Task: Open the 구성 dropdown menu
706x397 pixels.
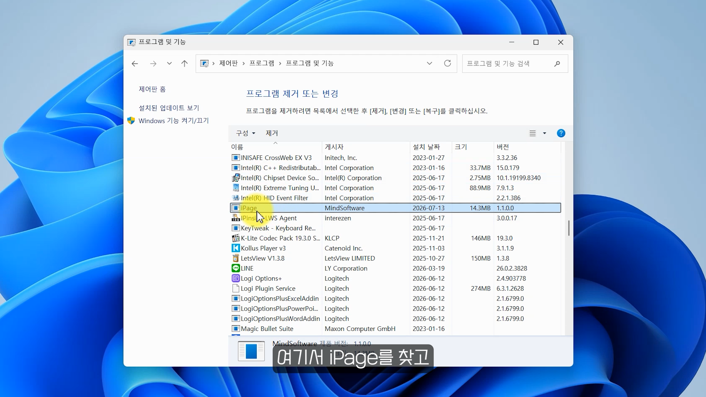Action: pos(245,133)
